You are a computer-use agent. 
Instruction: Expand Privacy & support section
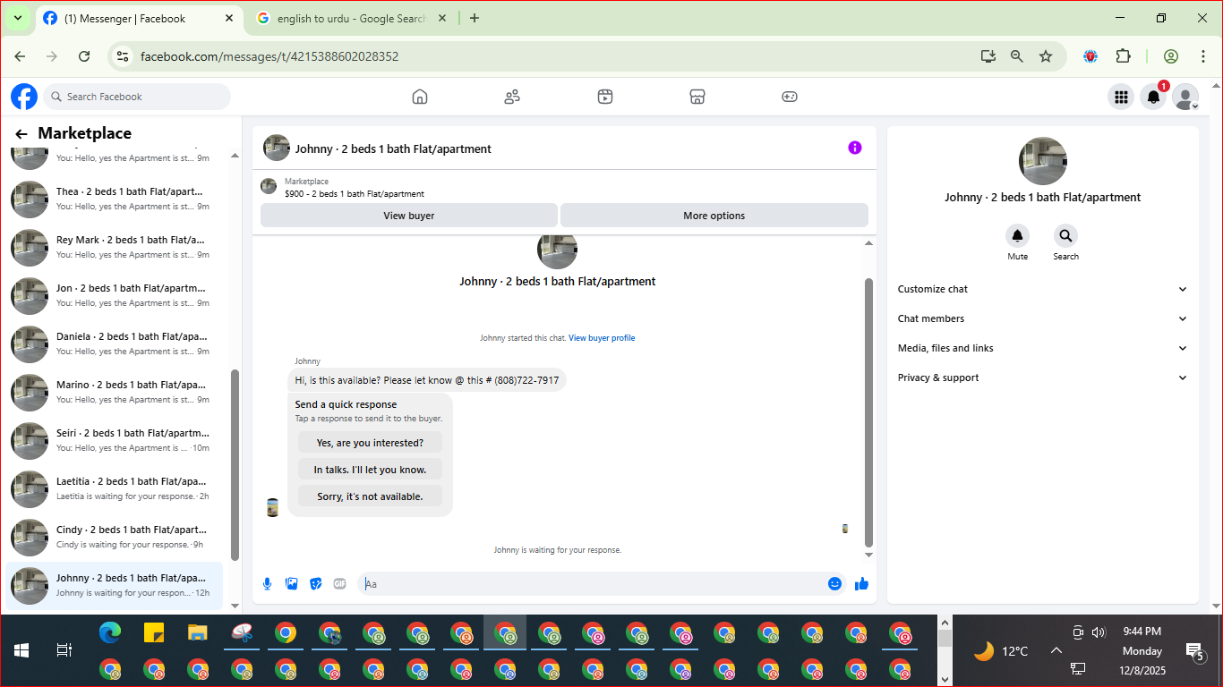tap(1043, 377)
